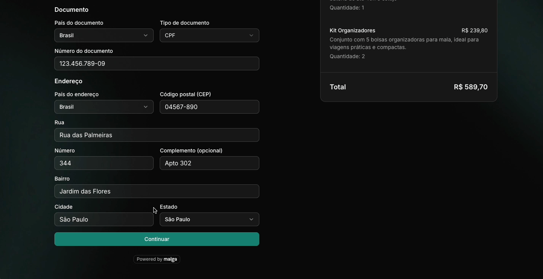Select the Número field showing 344
This screenshot has height=279, width=543.
(x=104, y=163)
